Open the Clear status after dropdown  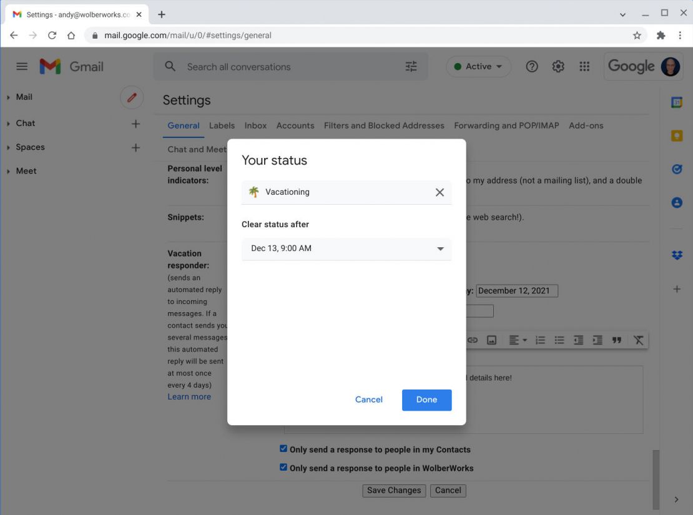346,248
